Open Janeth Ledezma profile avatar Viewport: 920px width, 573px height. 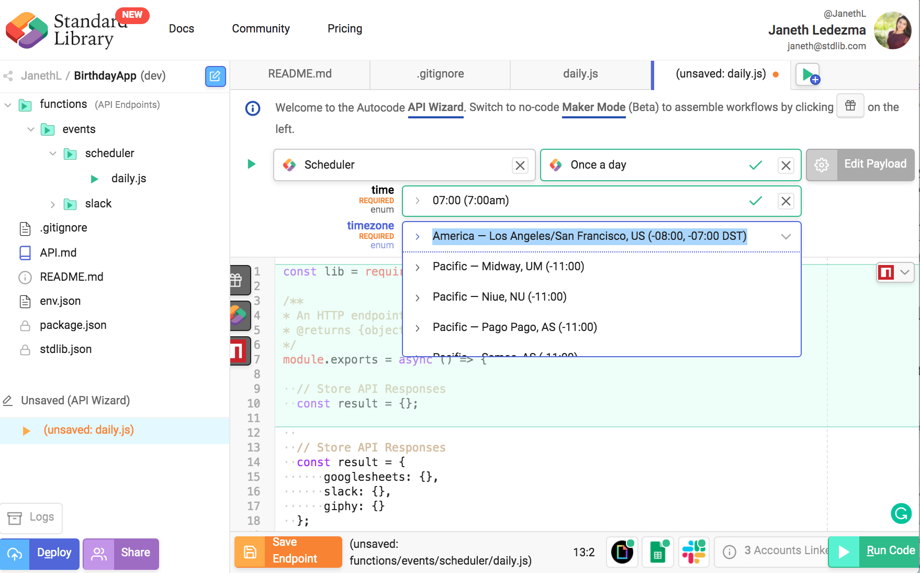click(x=893, y=30)
